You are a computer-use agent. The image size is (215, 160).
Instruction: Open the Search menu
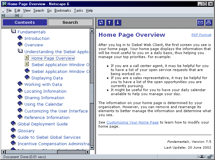[39, 11]
